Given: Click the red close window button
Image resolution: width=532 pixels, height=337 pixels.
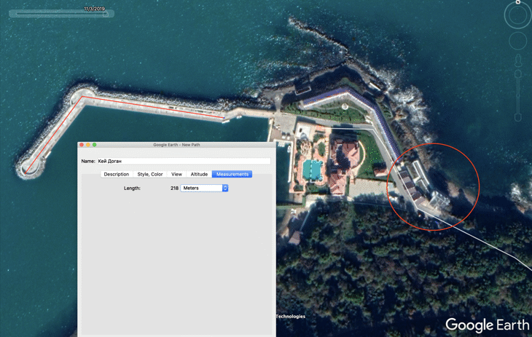Looking at the screenshot, I should [82, 145].
